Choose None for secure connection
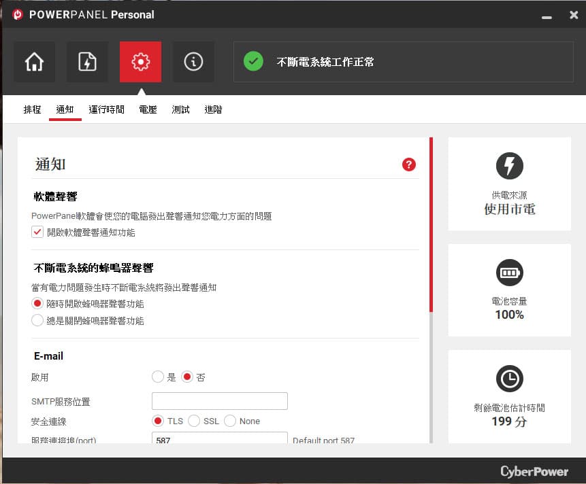Viewport: 586px width, 484px height. 230,421
